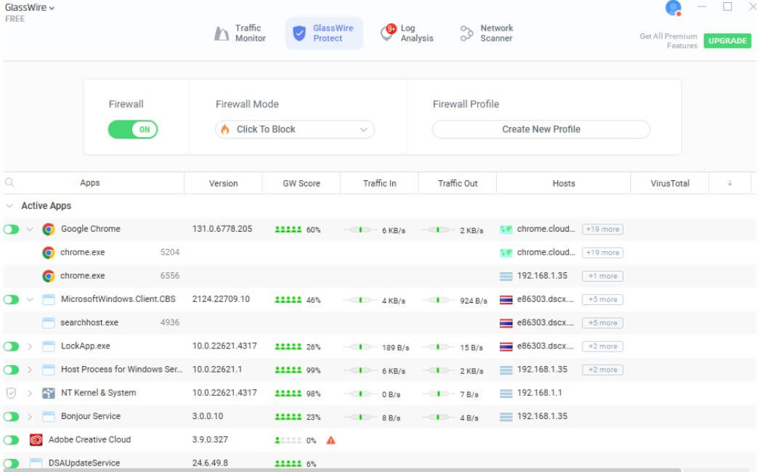
Task: Click the Google Chrome app icon
Action: [x=49, y=229]
